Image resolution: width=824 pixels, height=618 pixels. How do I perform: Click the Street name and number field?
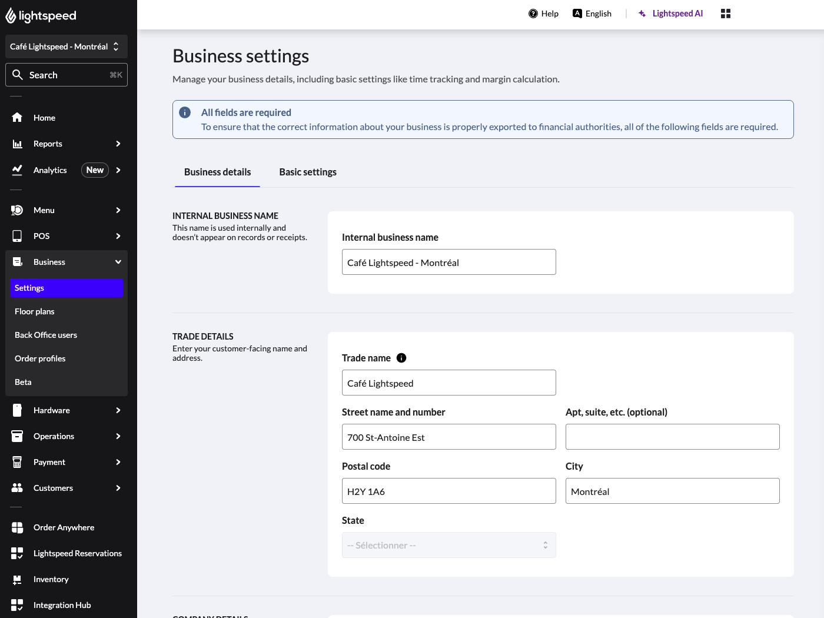449,437
